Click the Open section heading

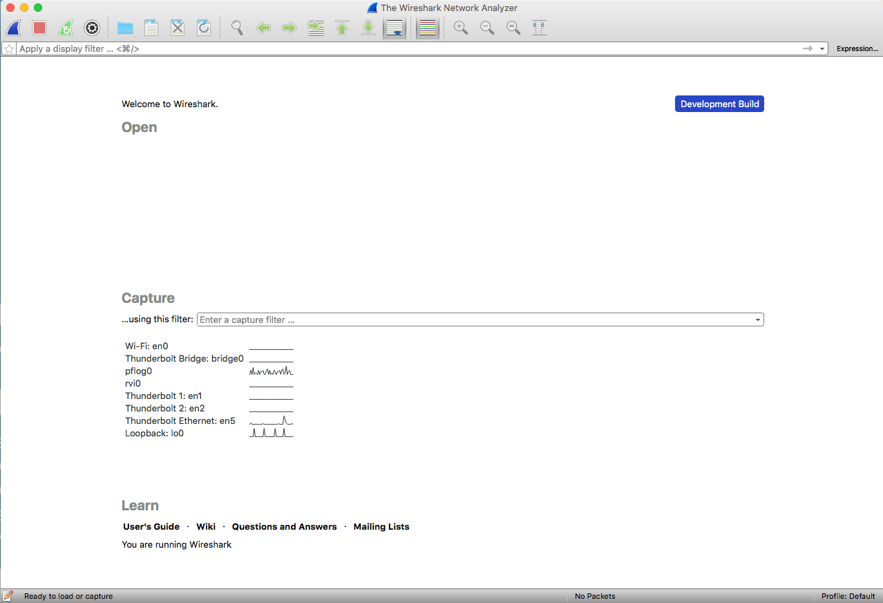tap(140, 127)
